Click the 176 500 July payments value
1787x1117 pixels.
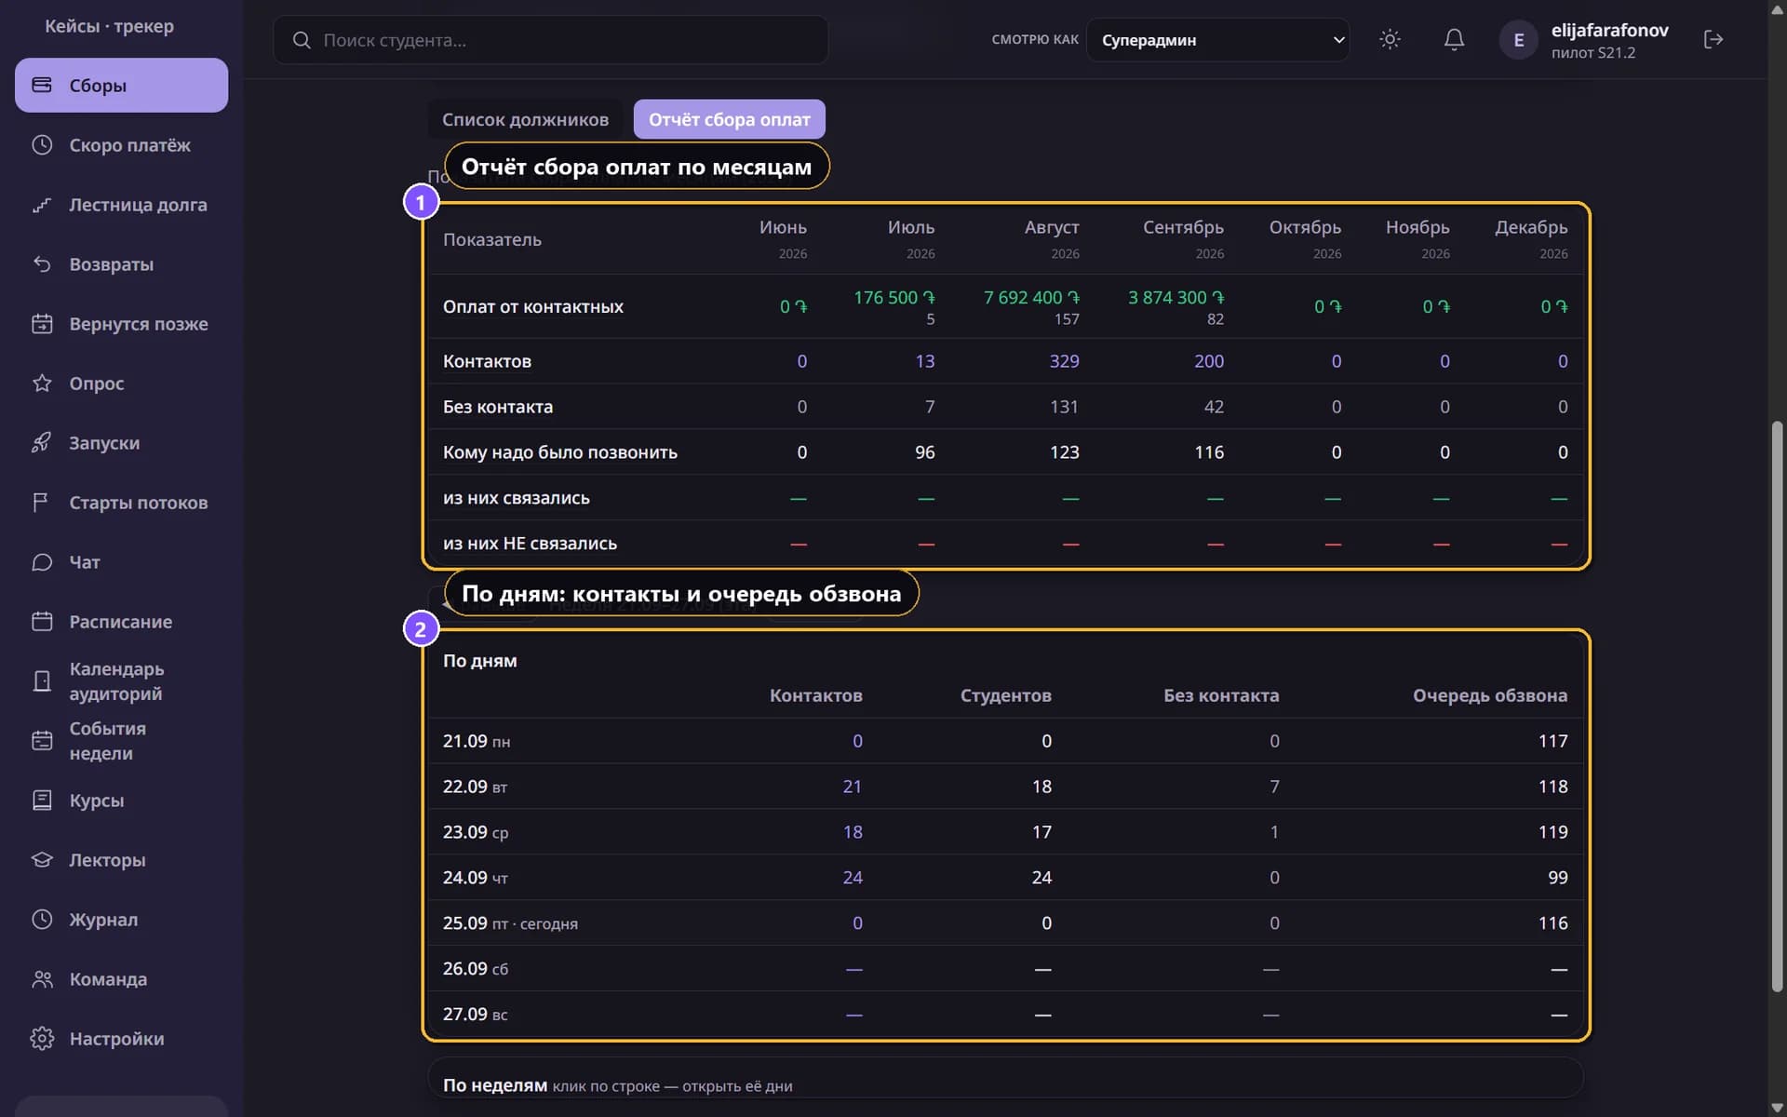coord(894,297)
